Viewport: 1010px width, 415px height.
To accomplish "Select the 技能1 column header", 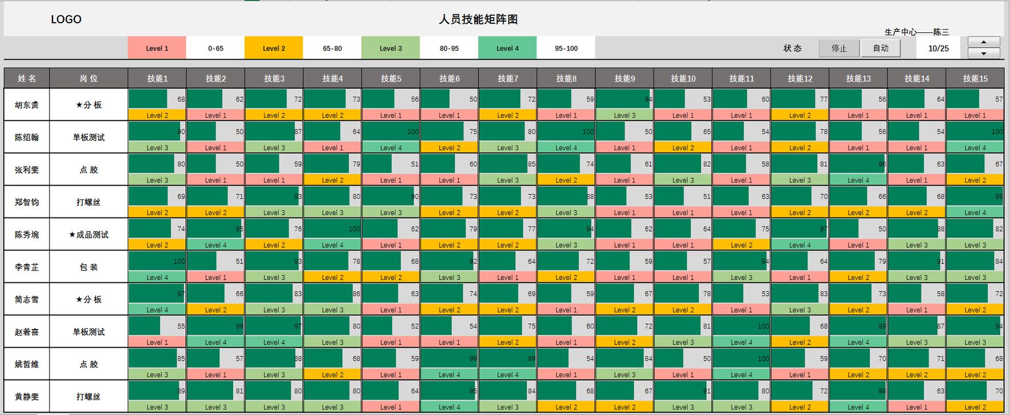I will click(x=157, y=78).
